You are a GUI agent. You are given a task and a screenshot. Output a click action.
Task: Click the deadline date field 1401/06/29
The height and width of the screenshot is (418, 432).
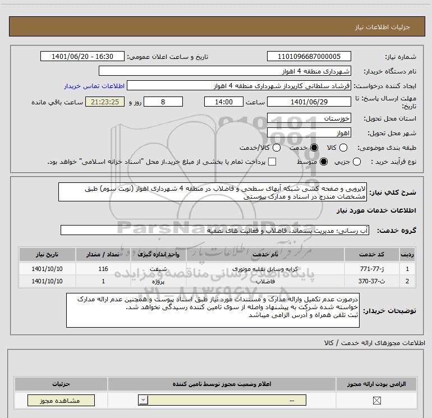[x=309, y=102]
